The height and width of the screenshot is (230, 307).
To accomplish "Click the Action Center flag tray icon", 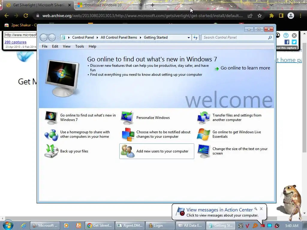I will point(263,226).
